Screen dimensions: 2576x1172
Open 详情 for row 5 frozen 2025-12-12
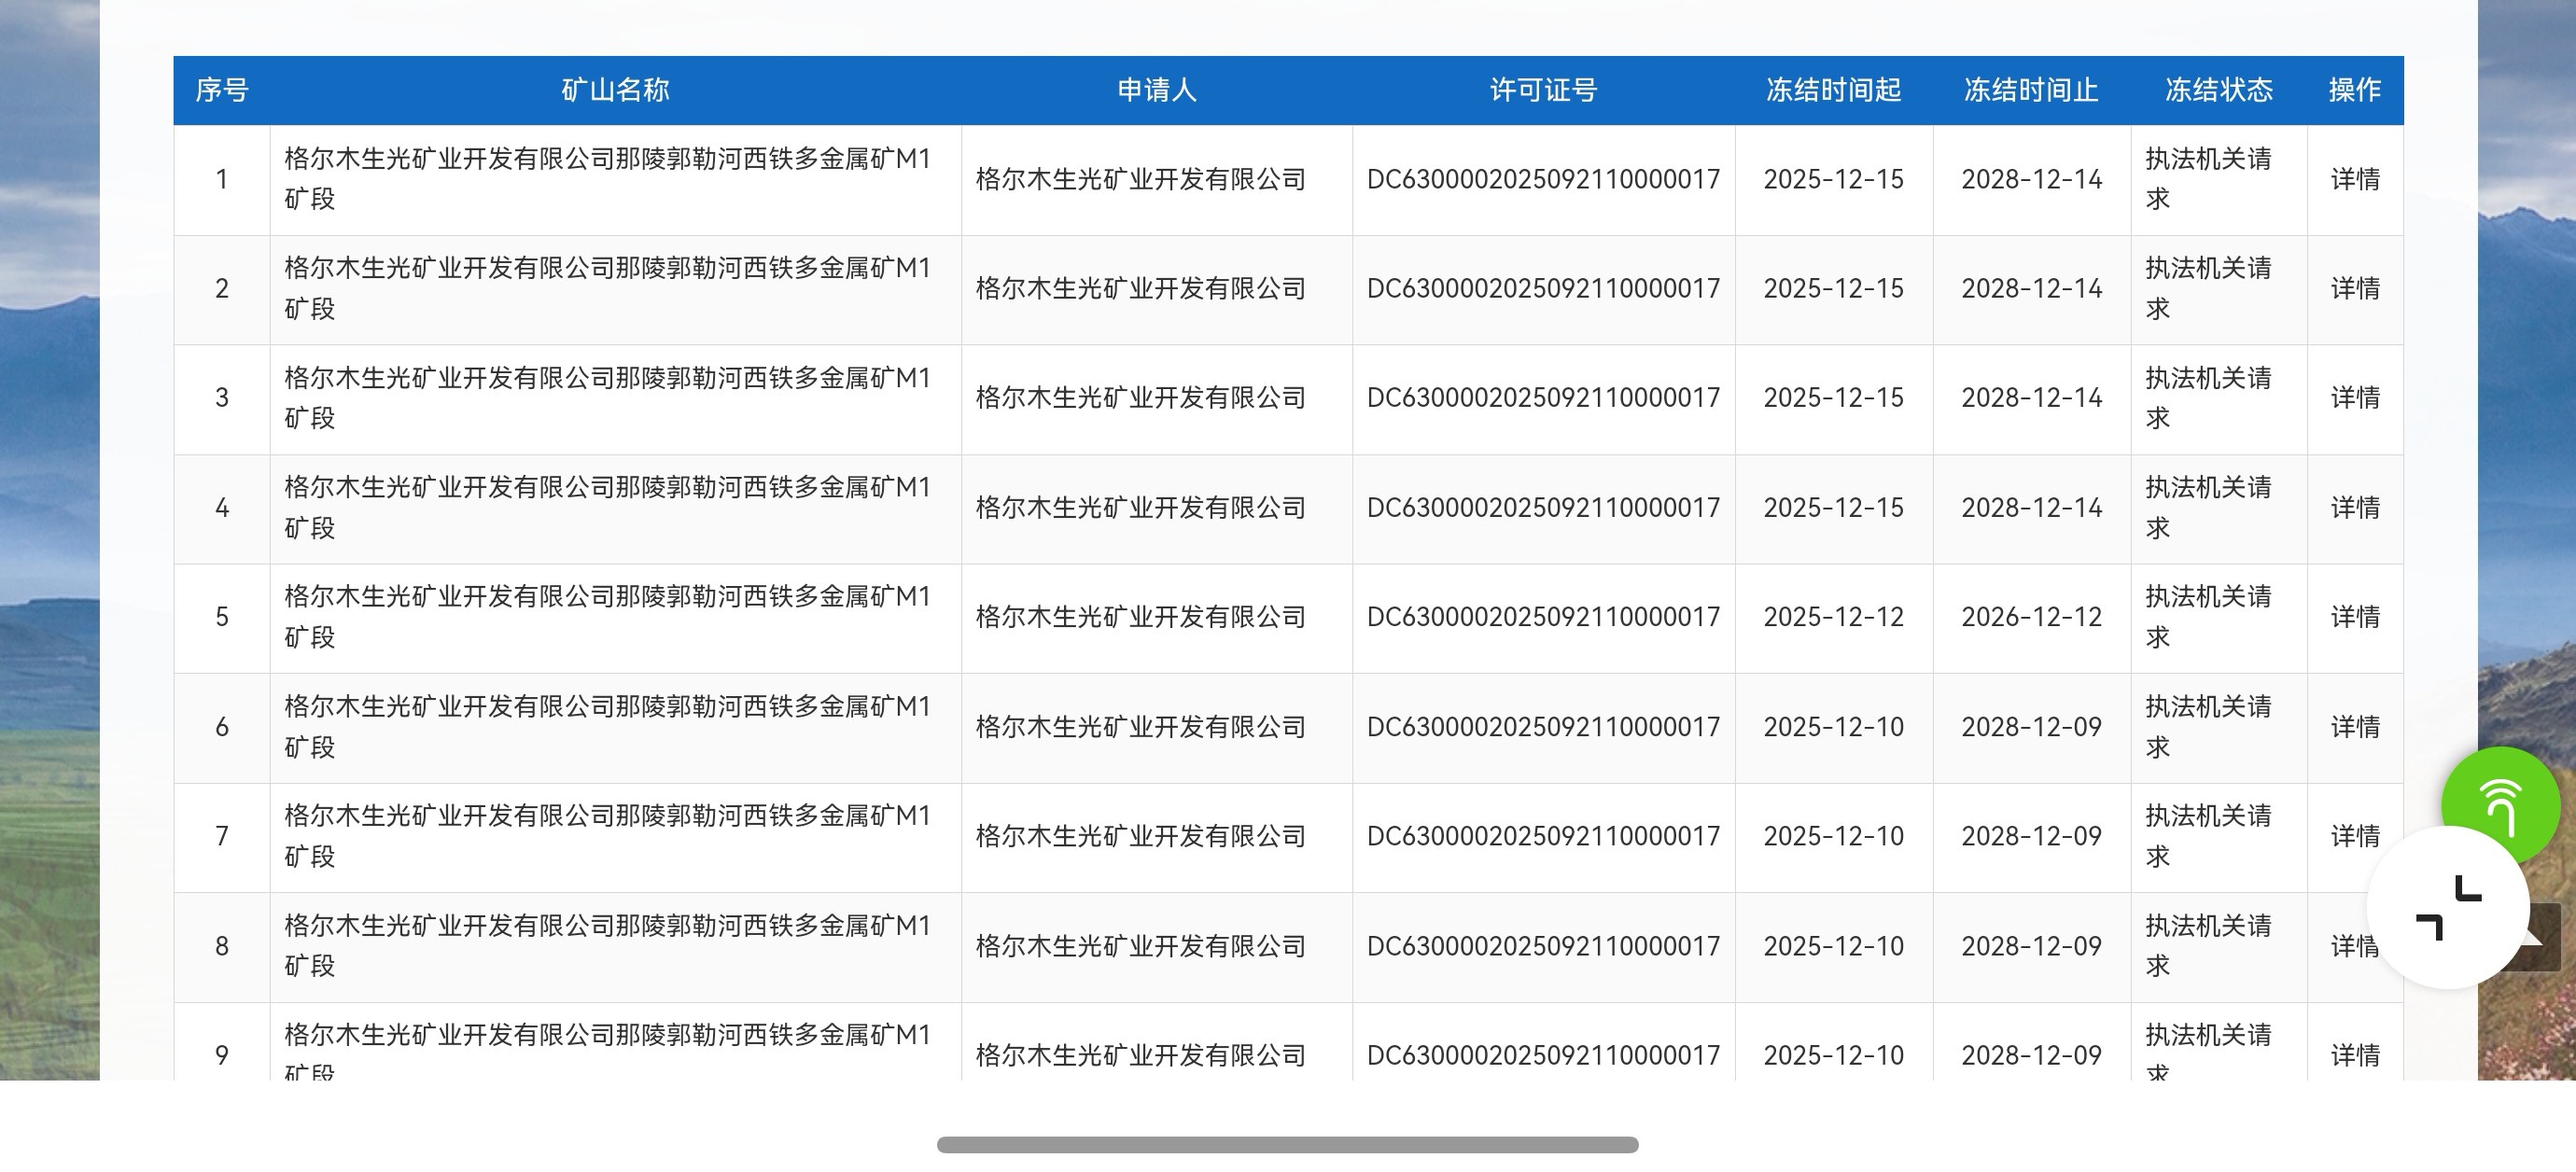(2354, 617)
